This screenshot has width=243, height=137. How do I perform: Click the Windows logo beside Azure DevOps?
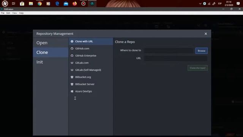pyautogui.click(x=72, y=91)
